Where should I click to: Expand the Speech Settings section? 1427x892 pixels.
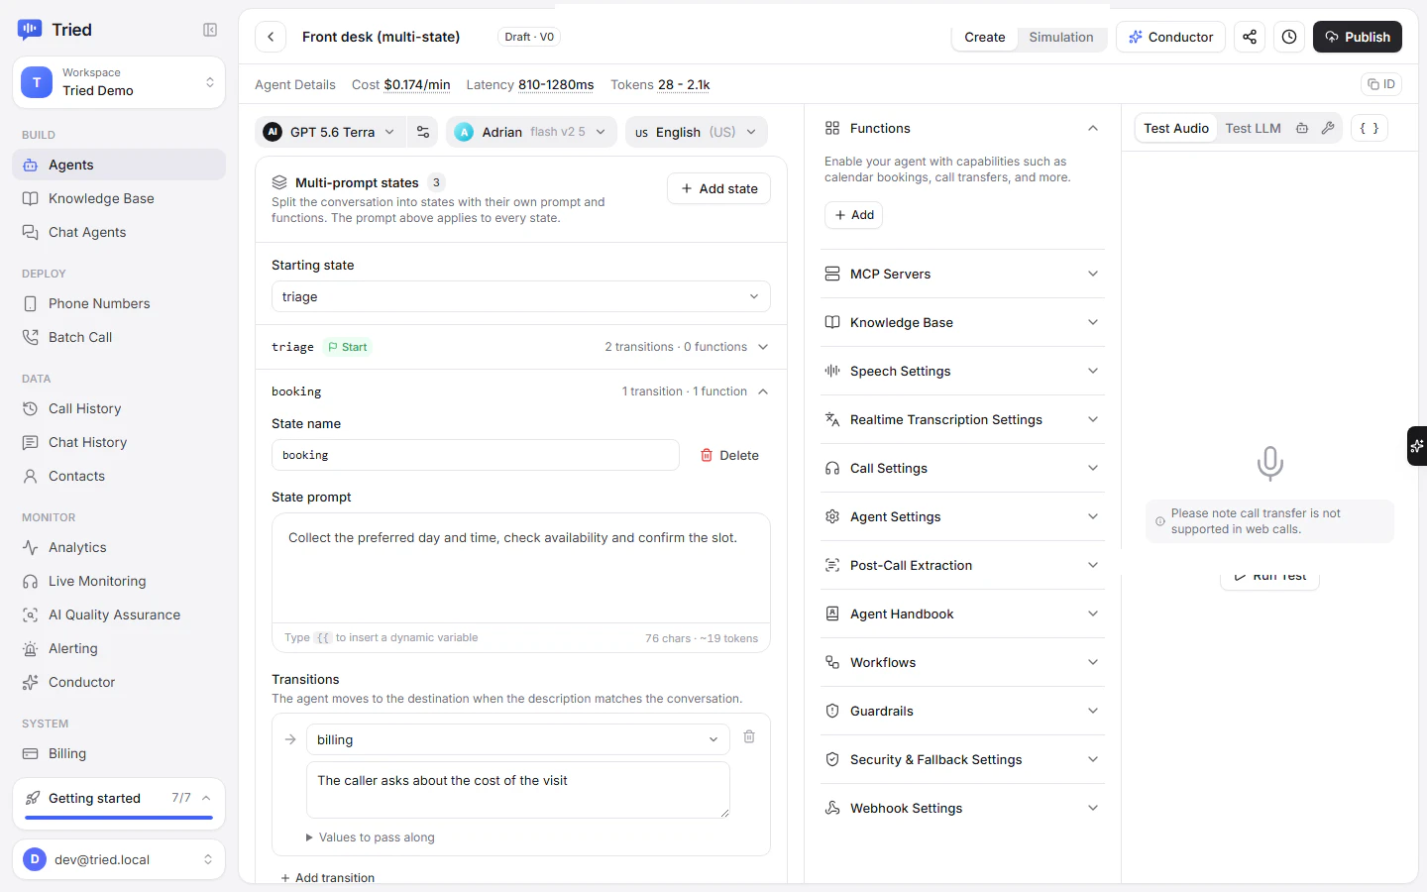pyautogui.click(x=963, y=371)
